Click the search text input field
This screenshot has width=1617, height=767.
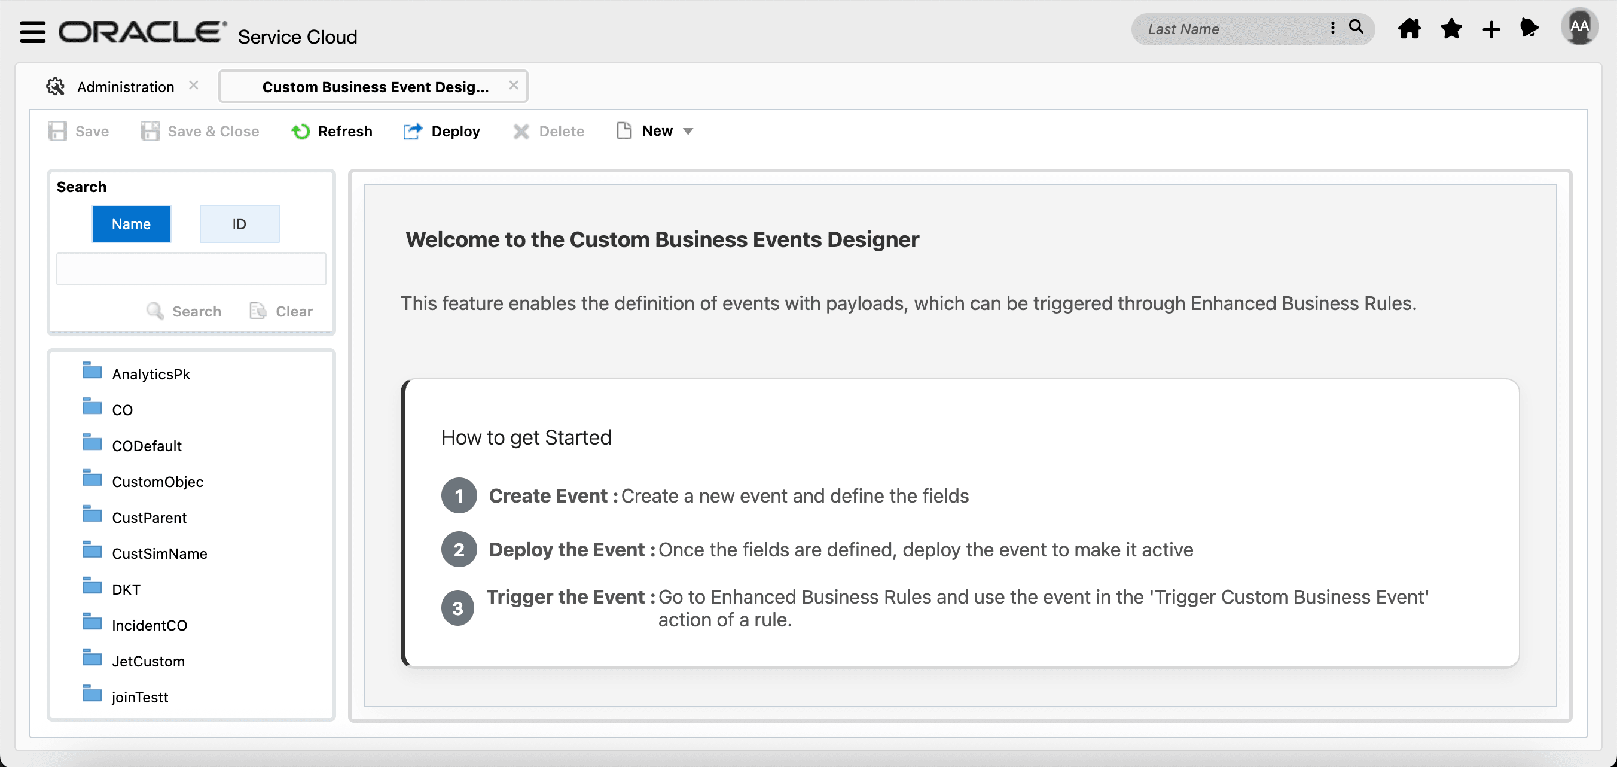[x=191, y=269]
